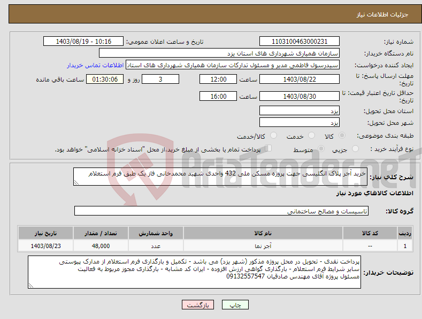Image resolution: width=422 pixels, height=319 pixels.
Task: Click the remaining time field 01:30:06
Action: click(x=105, y=79)
